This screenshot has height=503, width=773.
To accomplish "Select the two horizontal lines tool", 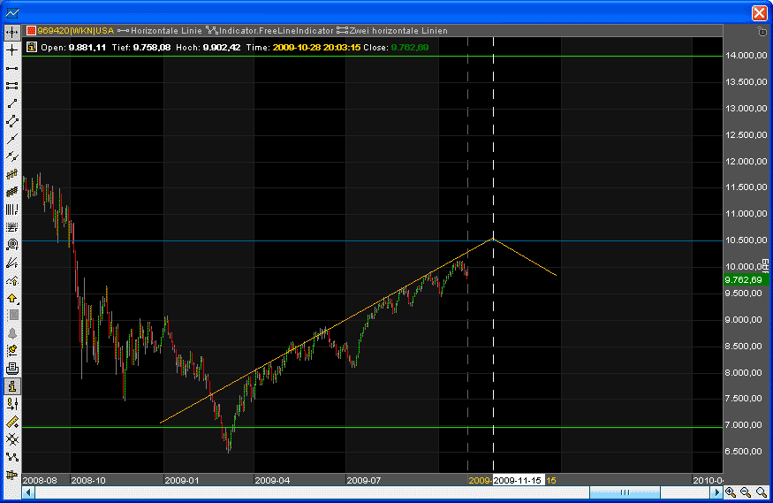I will click(x=12, y=86).
